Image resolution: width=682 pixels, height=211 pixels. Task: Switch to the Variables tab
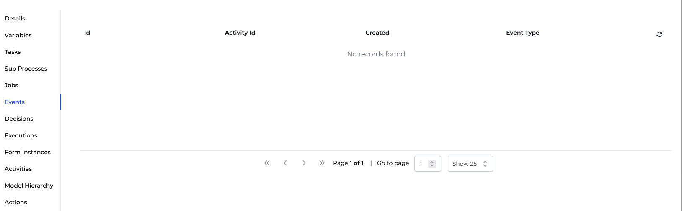(18, 35)
